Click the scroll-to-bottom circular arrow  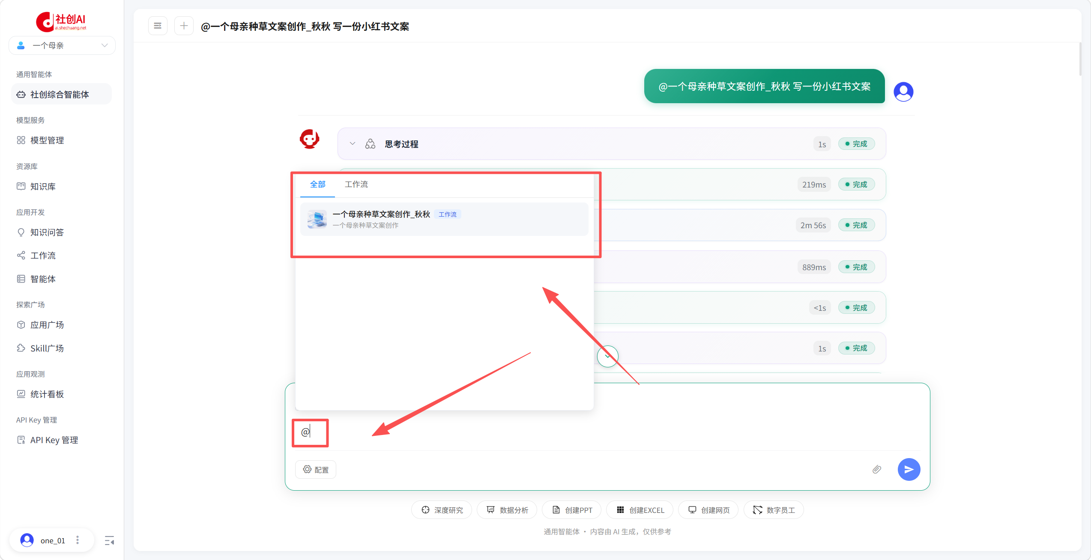pyautogui.click(x=607, y=356)
